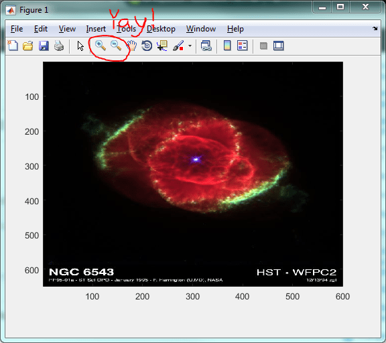
Task: Click the dock figure arrow icon
Action: click(375, 29)
